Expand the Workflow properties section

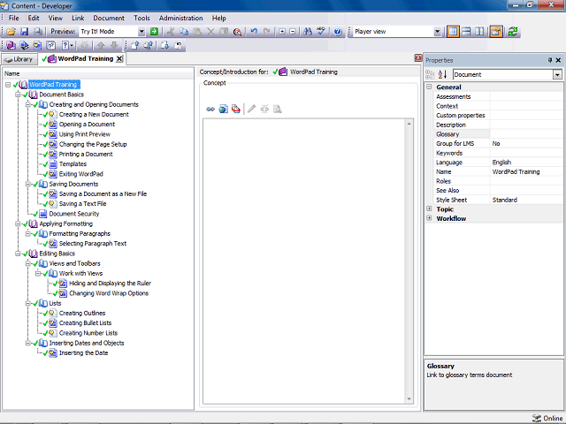click(x=429, y=218)
